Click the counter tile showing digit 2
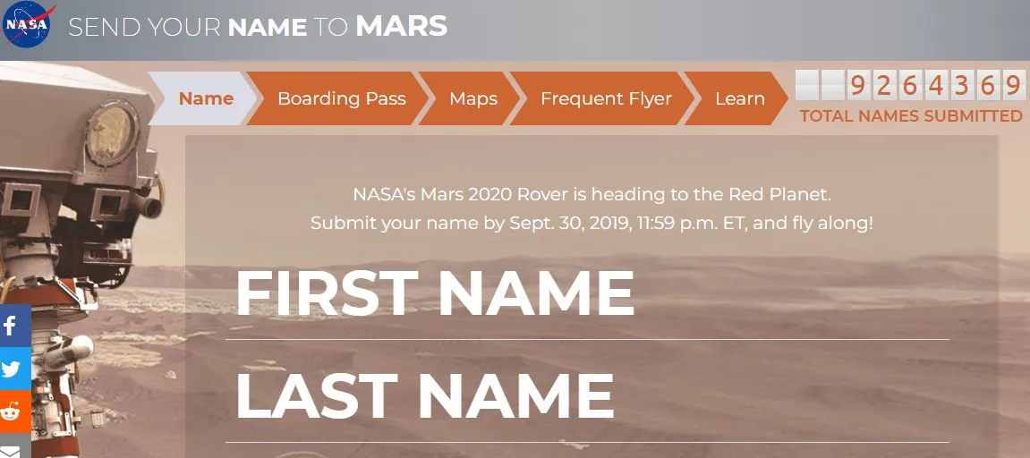The height and width of the screenshot is (458, 1030). (883, 85)
